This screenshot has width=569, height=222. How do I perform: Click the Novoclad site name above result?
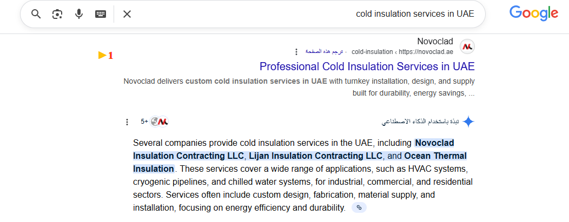(435, 41)
